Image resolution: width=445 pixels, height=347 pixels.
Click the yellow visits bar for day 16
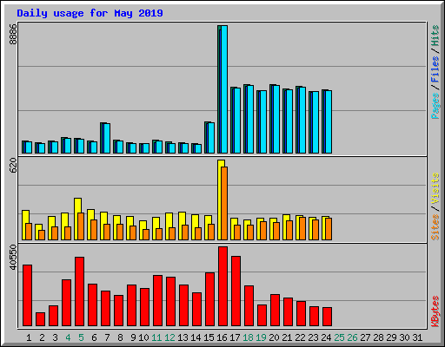click(x=221, y=200)
